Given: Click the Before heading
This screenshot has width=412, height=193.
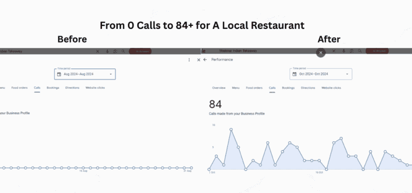Looking at the screenshot, I should coord(72,39).
